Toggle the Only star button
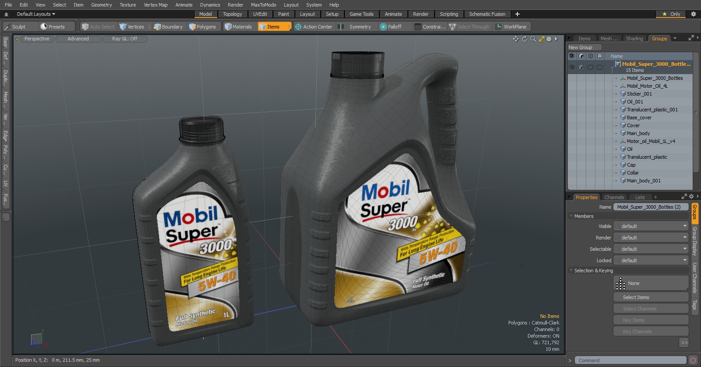701x367 pixels. (672, 14)
